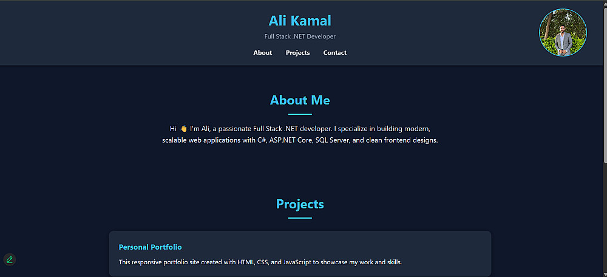Screen dimensions: 607x277
Task: Click the underline beneath Projects heading
Action: pos(300,218)
